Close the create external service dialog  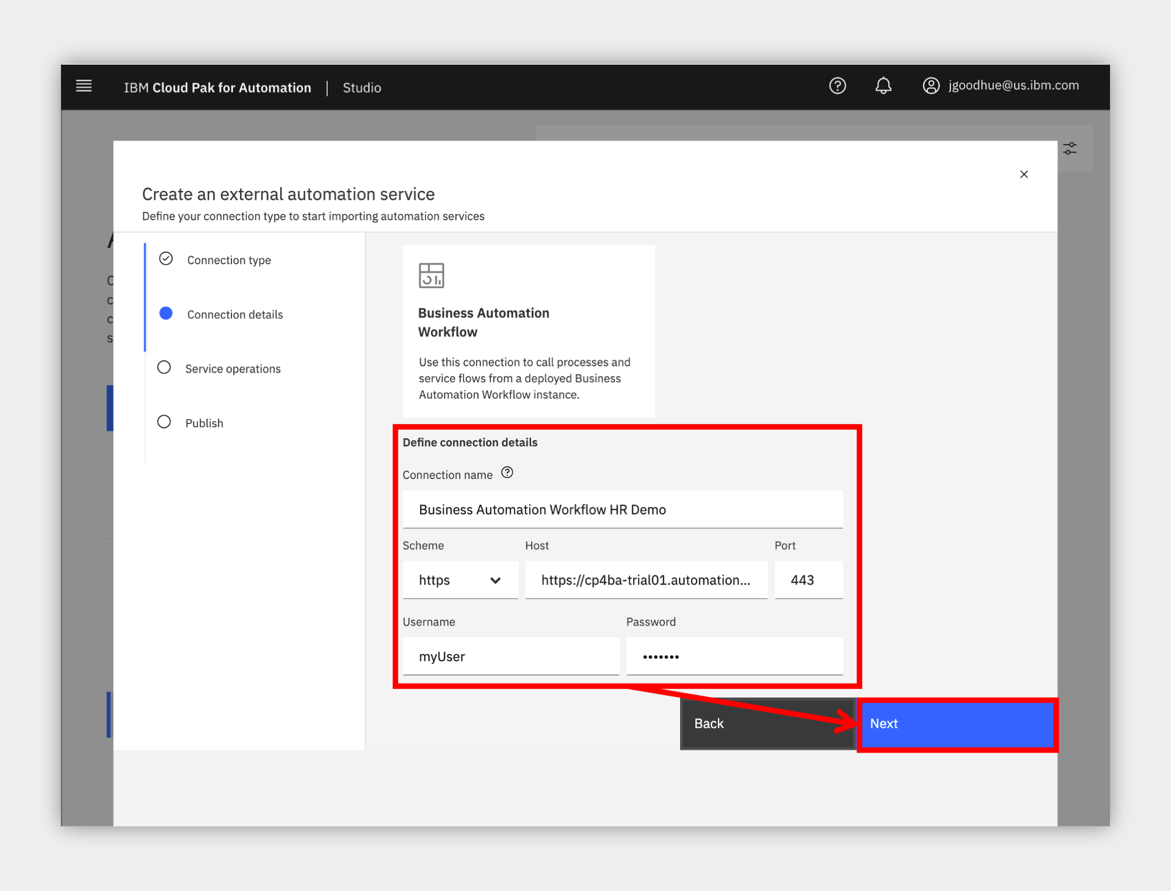1024,175
